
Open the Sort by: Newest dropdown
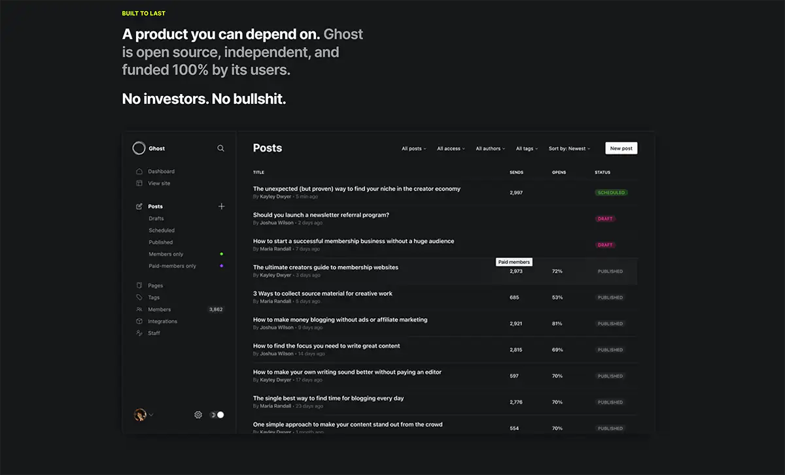click(569, 148)
